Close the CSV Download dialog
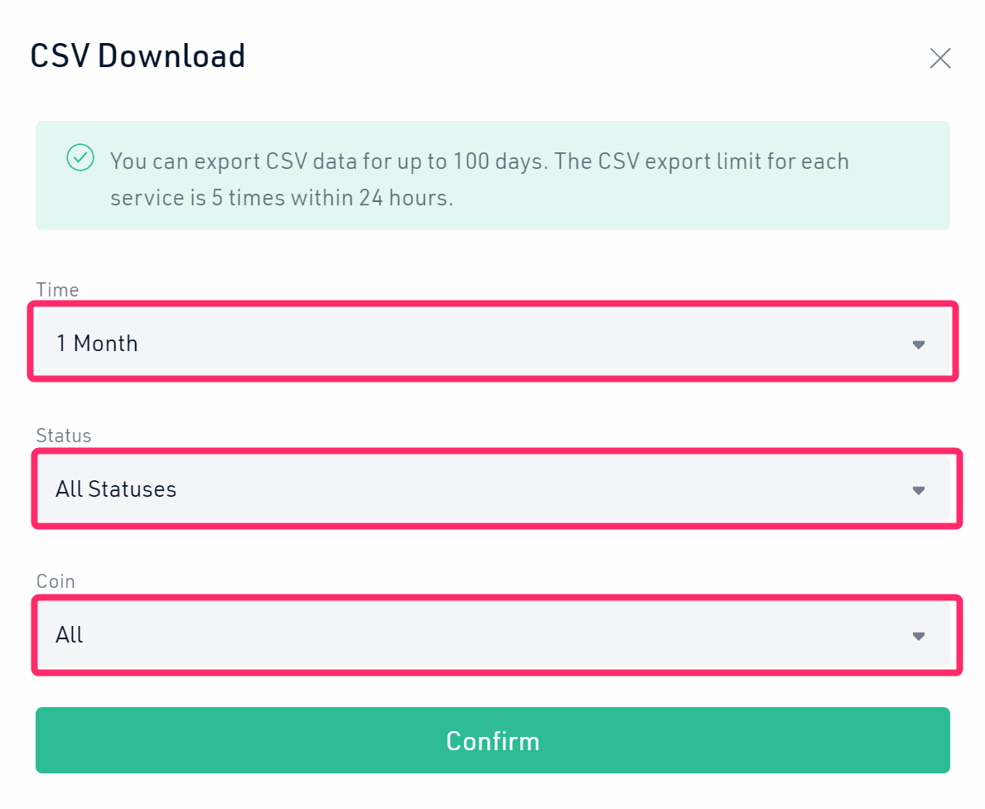985x809 pixels. (x=939, y=58)
